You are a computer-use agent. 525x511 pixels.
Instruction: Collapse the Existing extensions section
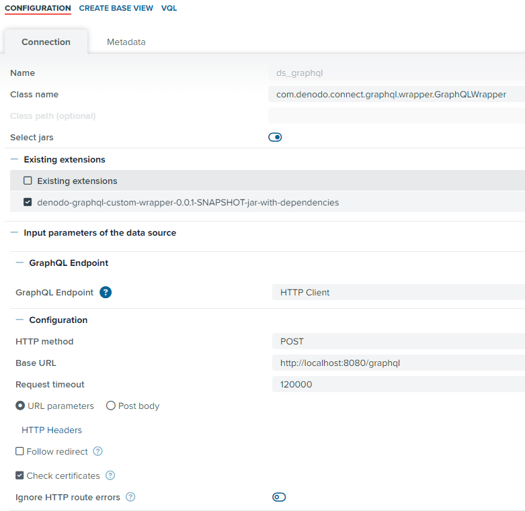point(14,159)
